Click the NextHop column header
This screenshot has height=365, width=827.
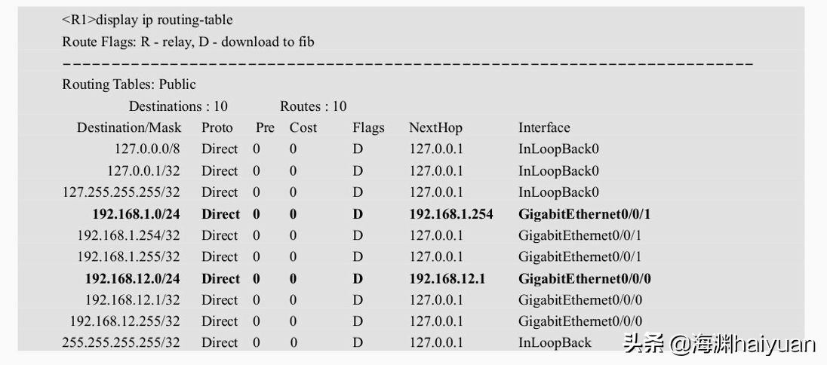point(435,127)
